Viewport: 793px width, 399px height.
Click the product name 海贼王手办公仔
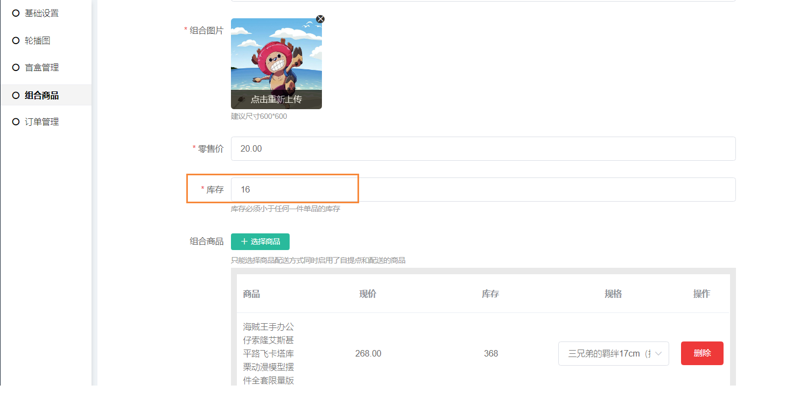269,353
